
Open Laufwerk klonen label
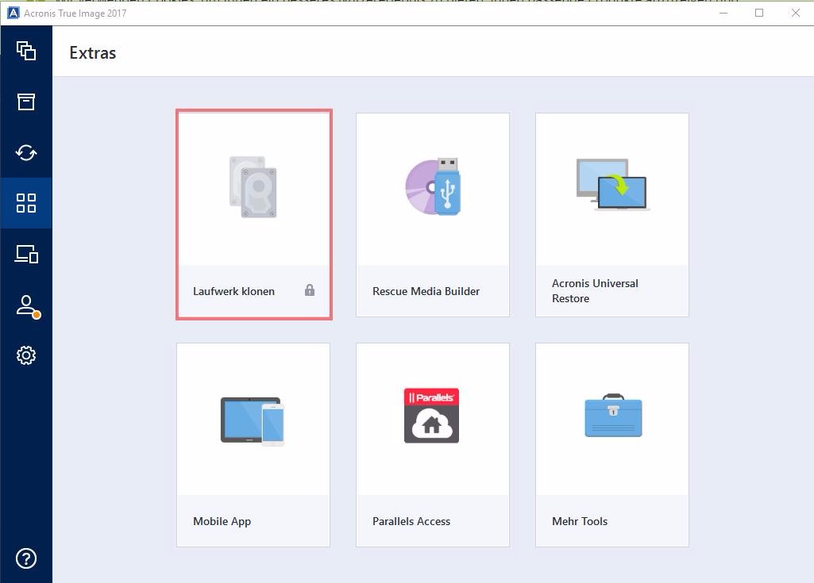[x=233, y=292]
